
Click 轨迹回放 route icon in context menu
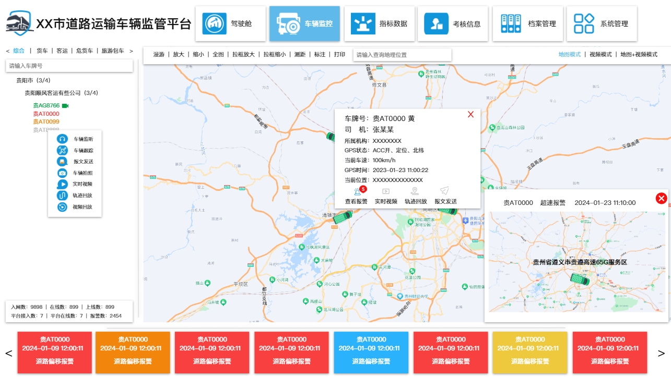click(62, 196)
